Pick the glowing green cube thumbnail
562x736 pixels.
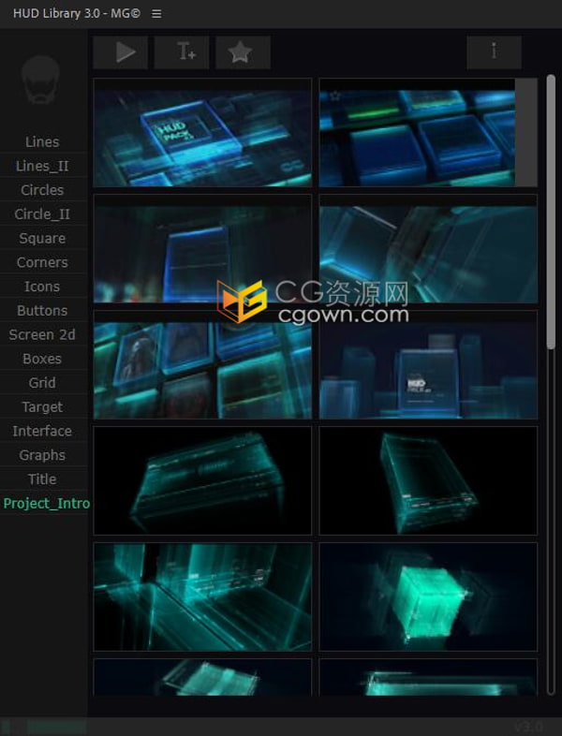[x=428, y=596]
